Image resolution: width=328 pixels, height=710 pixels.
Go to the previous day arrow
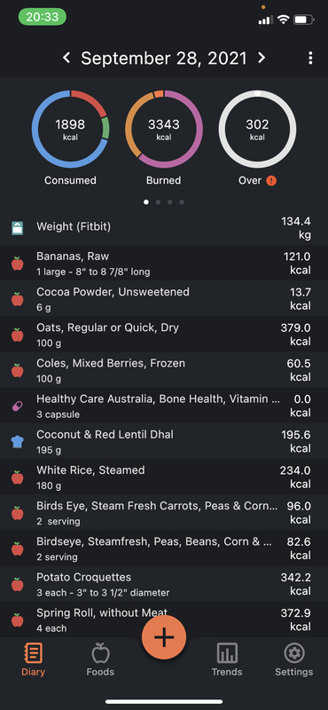coord(66,58)
